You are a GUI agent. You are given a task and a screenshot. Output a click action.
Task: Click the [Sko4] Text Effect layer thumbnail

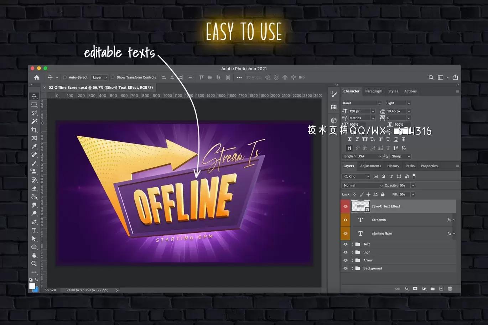(x=360, y=206)
